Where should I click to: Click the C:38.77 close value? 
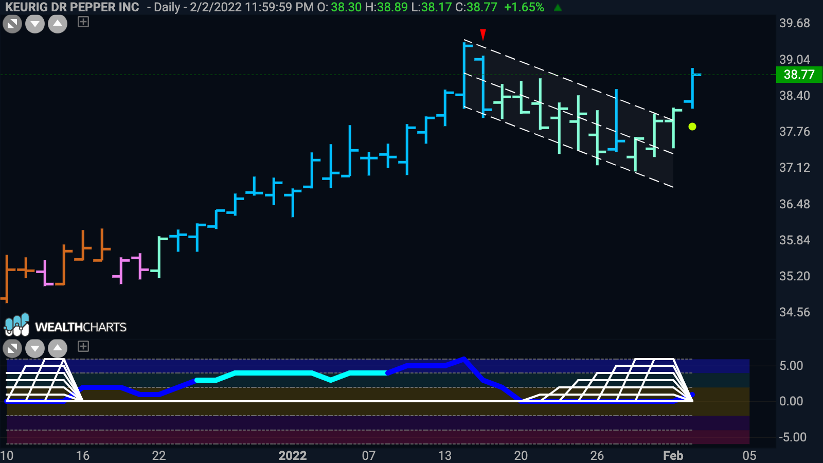[x=476, y=7]
